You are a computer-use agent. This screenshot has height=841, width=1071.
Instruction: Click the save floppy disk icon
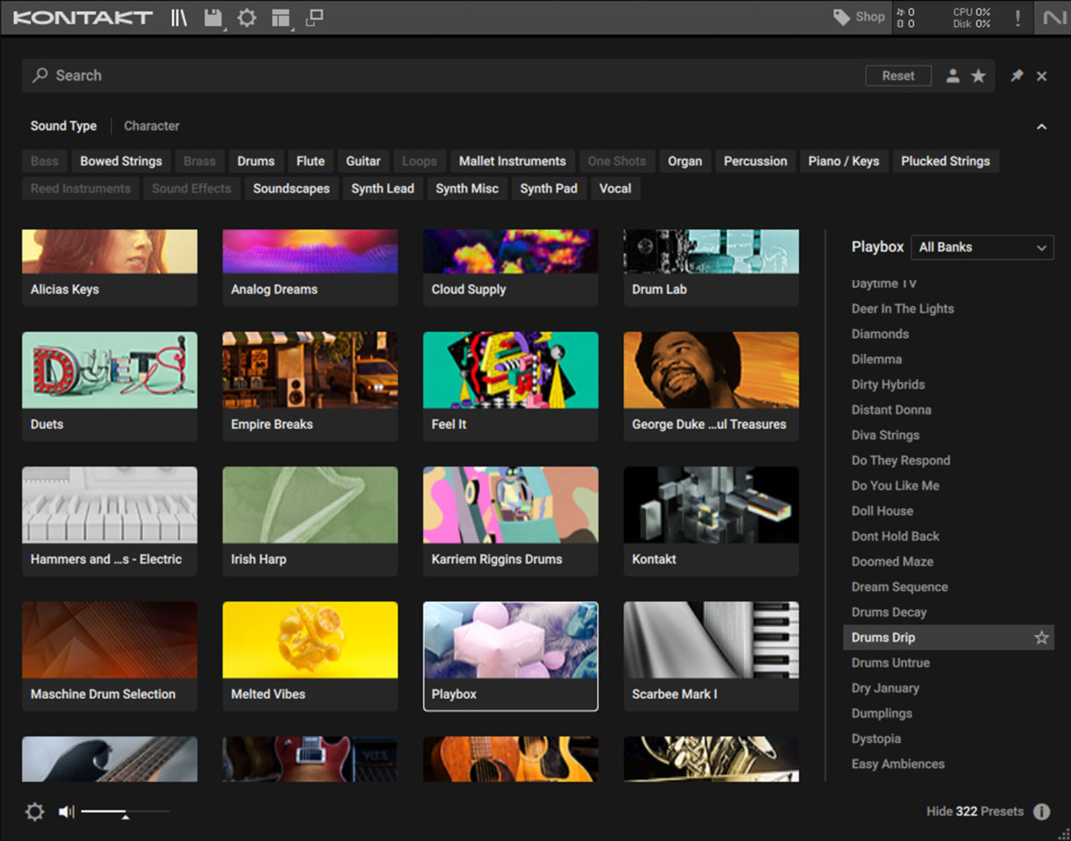pyautogui.click(x=213, y=18)
